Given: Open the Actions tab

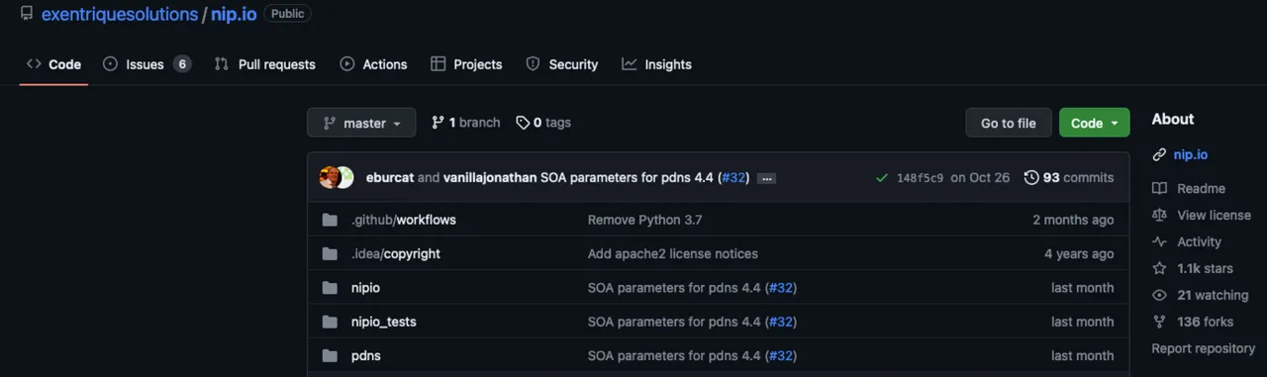Looking at the screenshot, I should pyautogui.click(x=373, y=64).
